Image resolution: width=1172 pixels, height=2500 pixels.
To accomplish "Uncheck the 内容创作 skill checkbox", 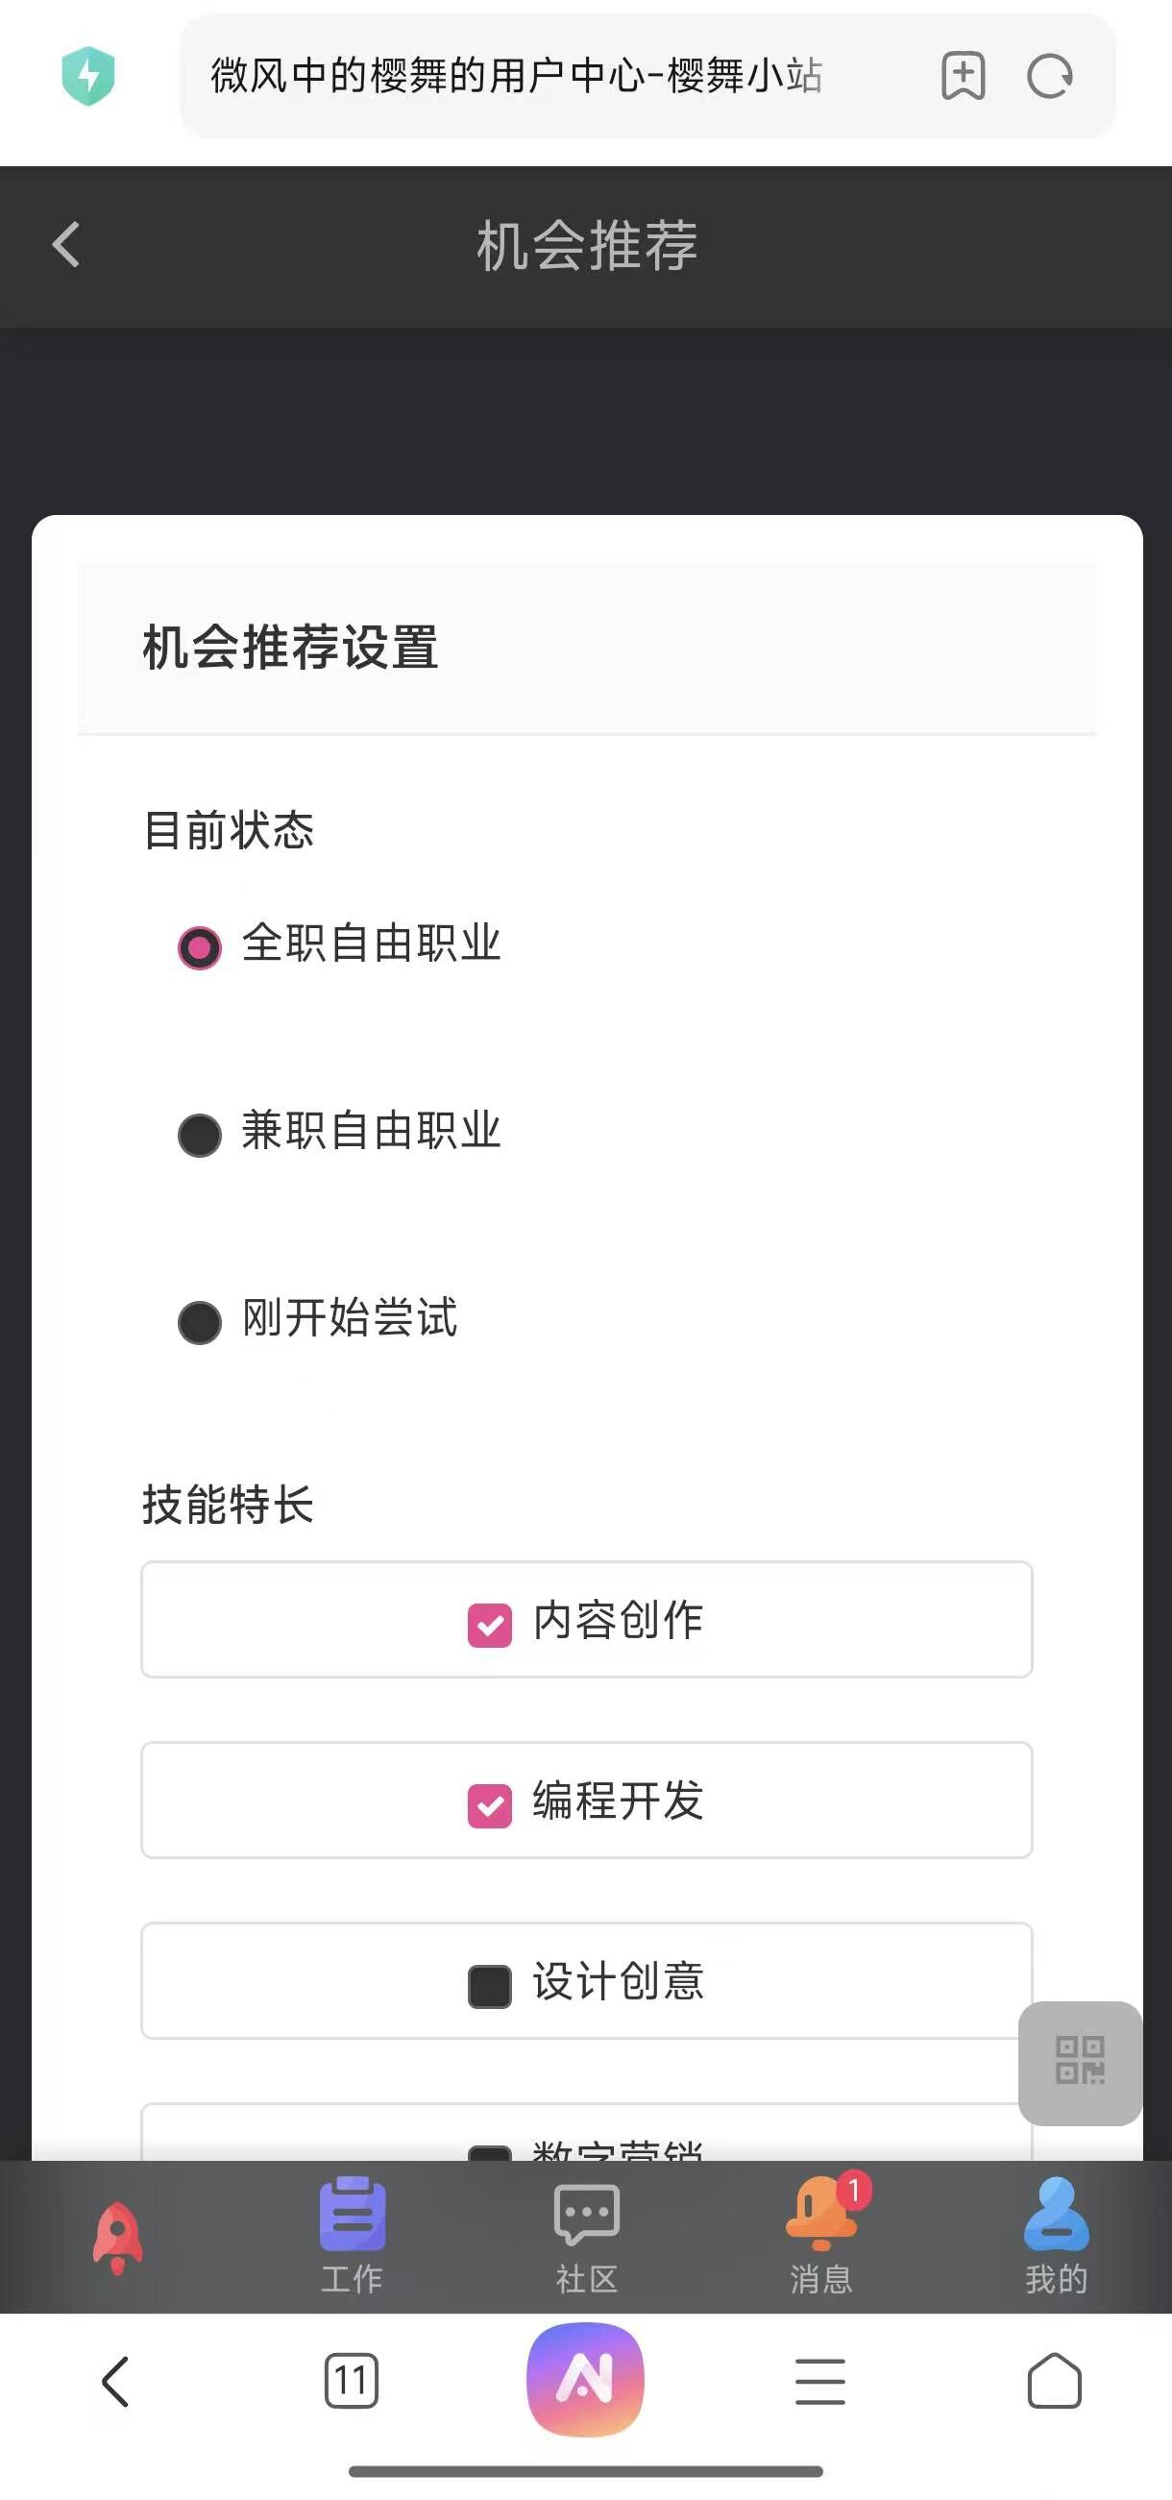I will (x=490, y=1625).
